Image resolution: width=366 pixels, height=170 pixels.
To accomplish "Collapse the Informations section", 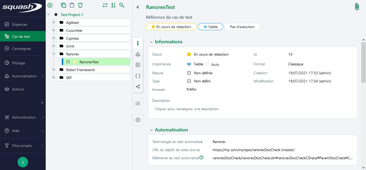I will coord(151,42).
